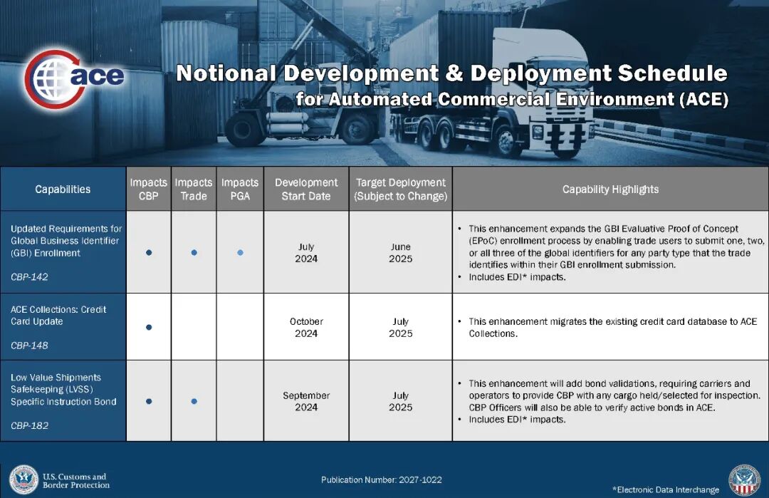Screen dimensions: 769x498
Task: Click the 'Impacts Trade' column header
Action: 194,190
